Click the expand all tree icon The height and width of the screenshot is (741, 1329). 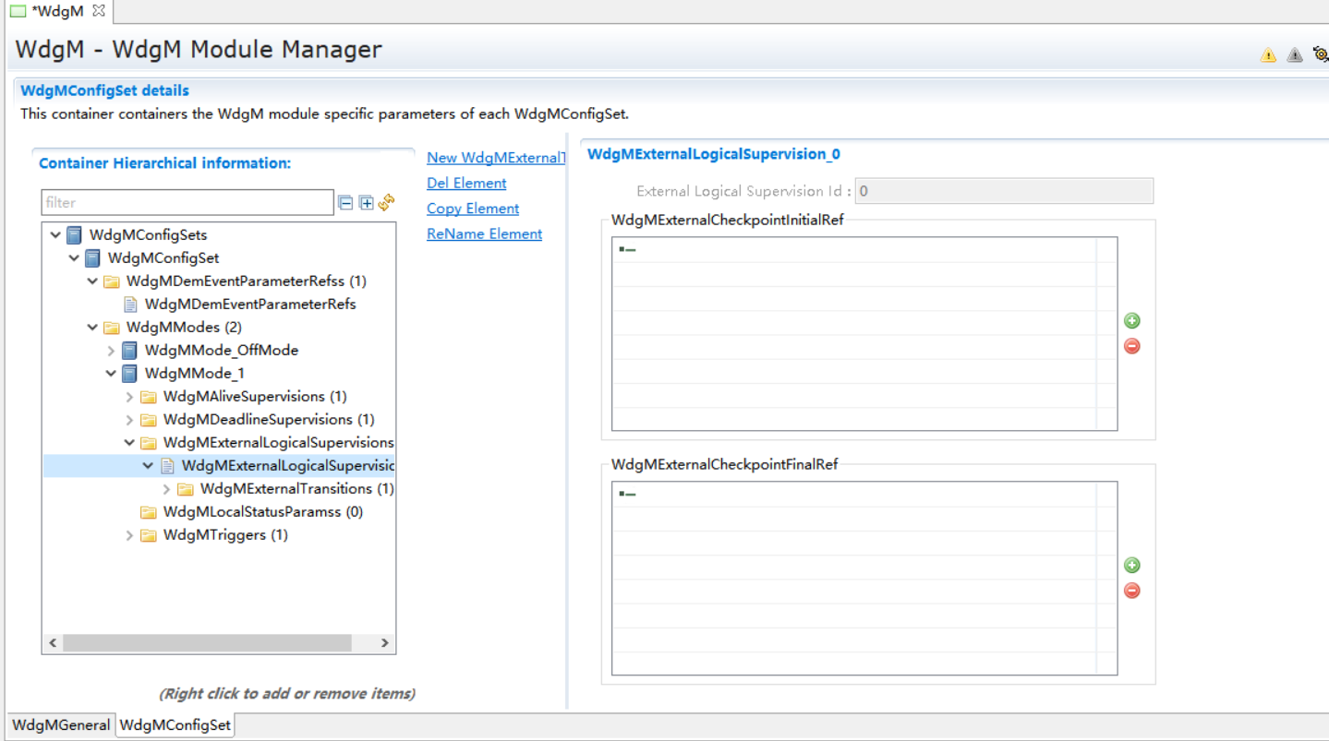(x=366, y=203)
